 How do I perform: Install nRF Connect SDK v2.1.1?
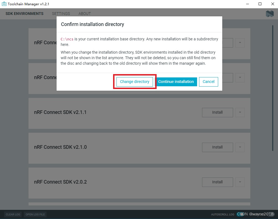coord(217,112)
